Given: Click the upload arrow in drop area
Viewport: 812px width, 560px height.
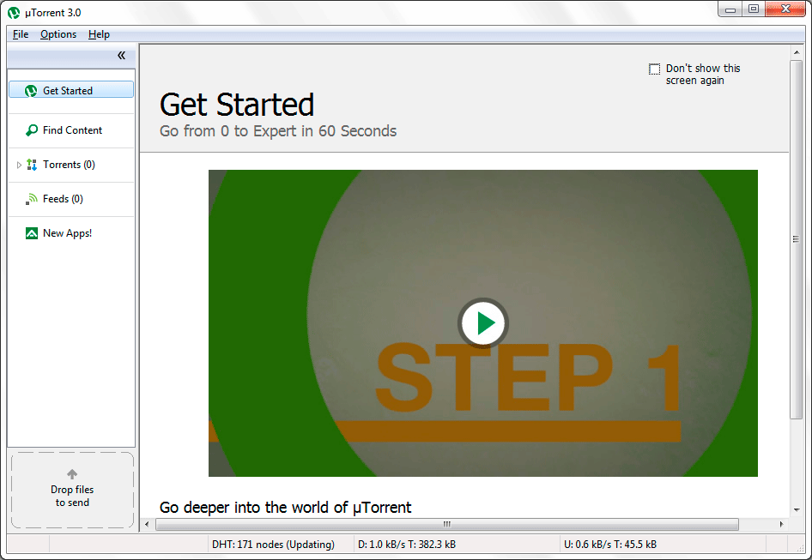Looking at the screenshot, I should point(72,473).
